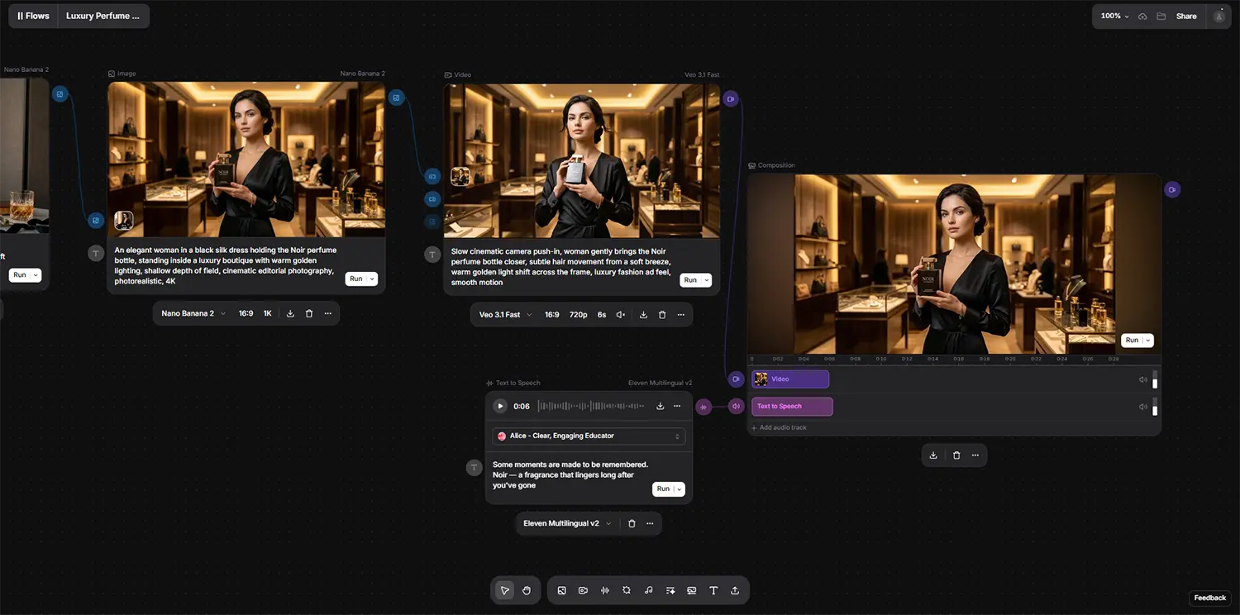Play the Text to Speech audio
1240x615 pixels.
[x=500, y=406]
